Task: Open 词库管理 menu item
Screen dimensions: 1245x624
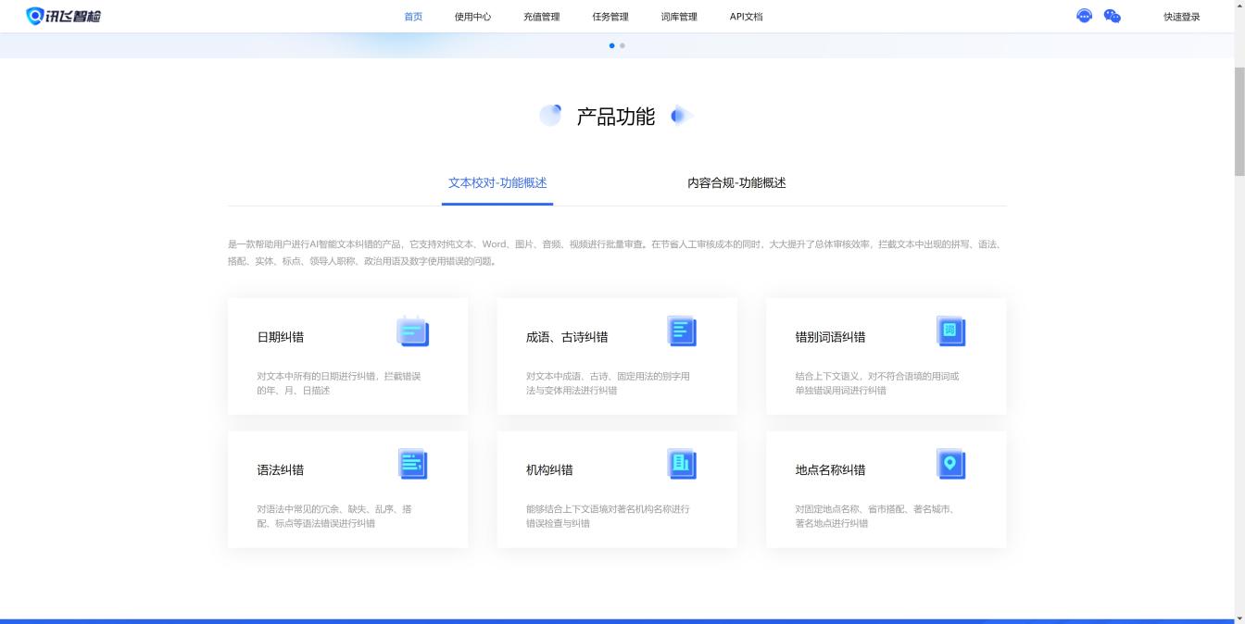Action: pos(679,17)
